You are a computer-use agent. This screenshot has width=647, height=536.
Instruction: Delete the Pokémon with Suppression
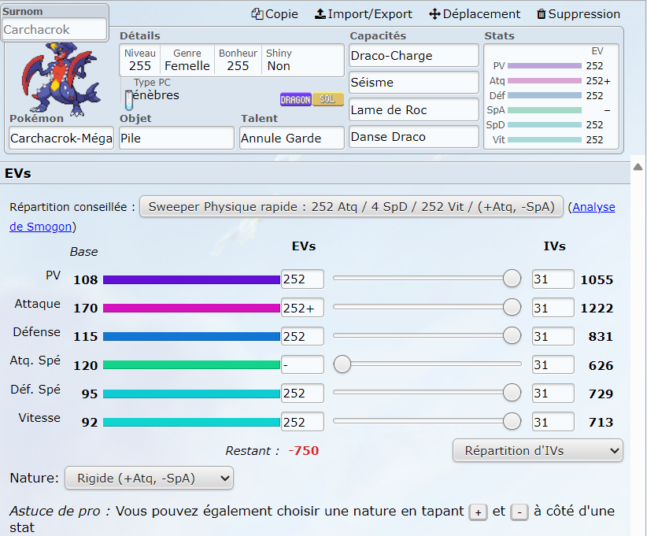pyautogui.click(x=578, y=14)
